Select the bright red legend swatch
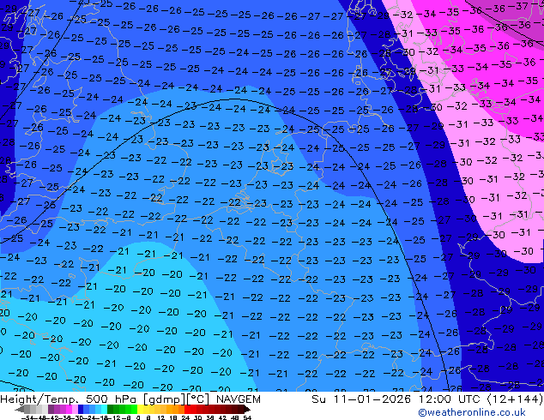The width and height of the screenshot is (544, 420). pos(187,409)
